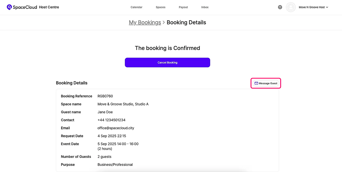Open the Payout menu
Screen dimensions: 342x172
point(183,7)
